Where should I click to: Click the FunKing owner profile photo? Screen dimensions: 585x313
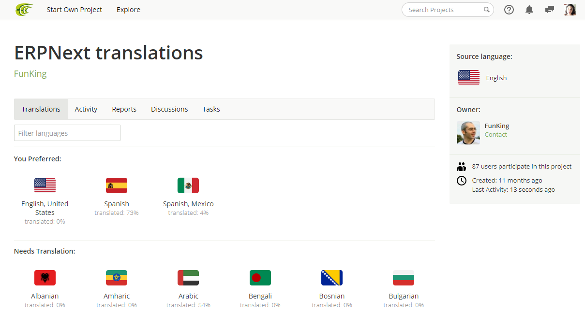[468, 133]
